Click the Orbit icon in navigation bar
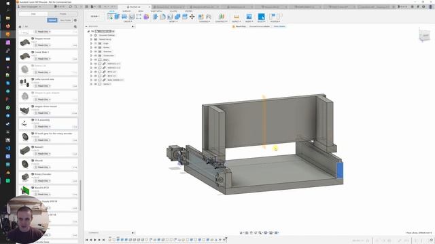 tap(241, 232)
